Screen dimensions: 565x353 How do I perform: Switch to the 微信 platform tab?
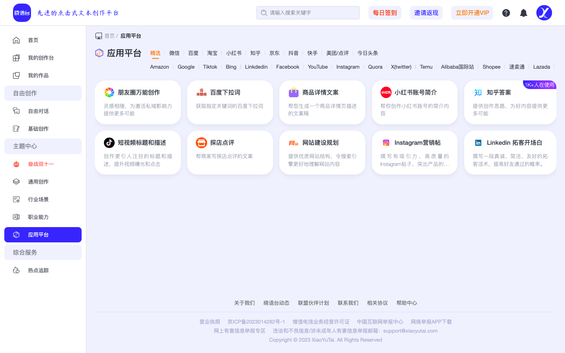pos(174,53)
